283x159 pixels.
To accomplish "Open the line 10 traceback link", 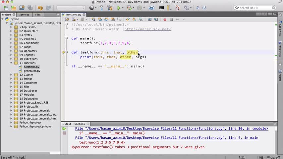I will (172, 129).
